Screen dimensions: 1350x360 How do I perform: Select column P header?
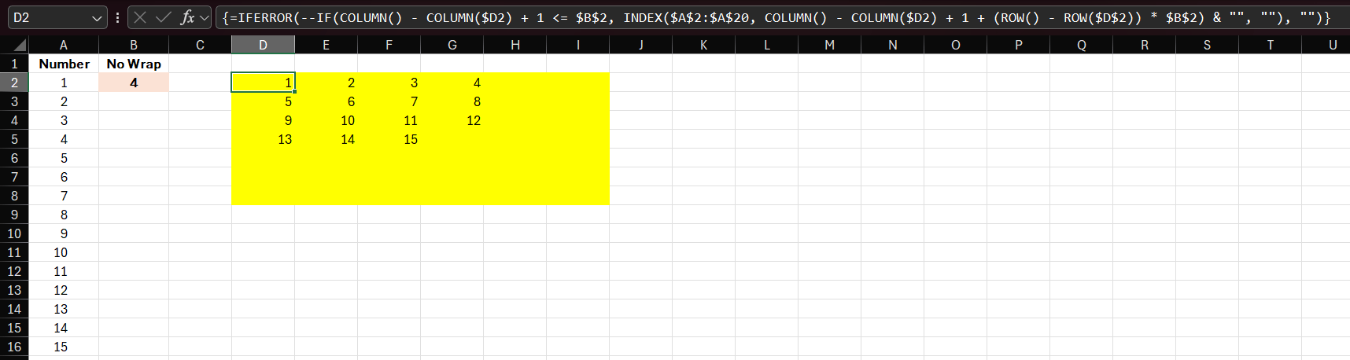(1018, 45)
